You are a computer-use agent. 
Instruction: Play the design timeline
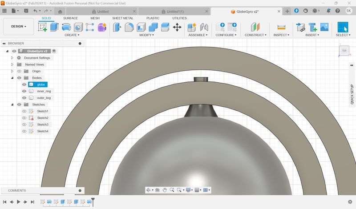[19, 202]
